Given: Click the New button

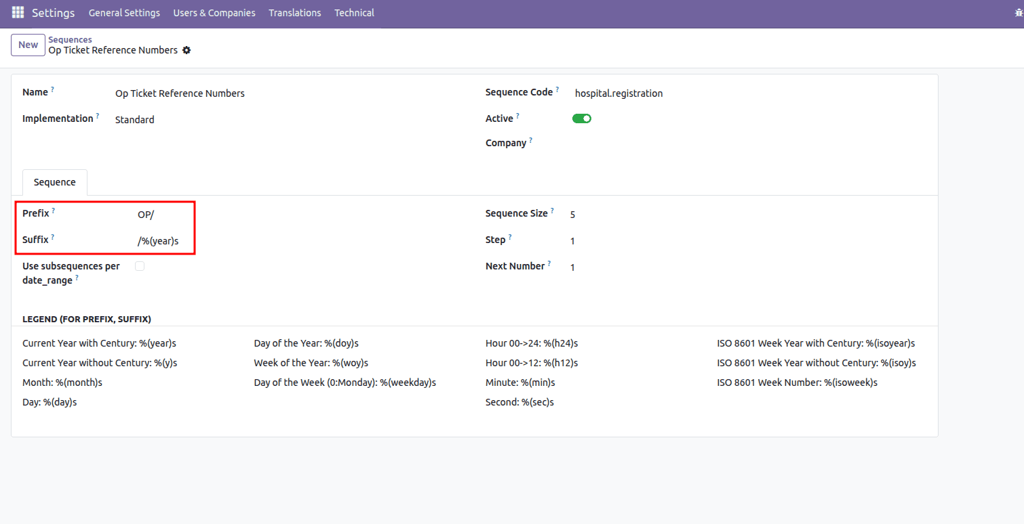Looking at the screenshot, I should [28, 45].
